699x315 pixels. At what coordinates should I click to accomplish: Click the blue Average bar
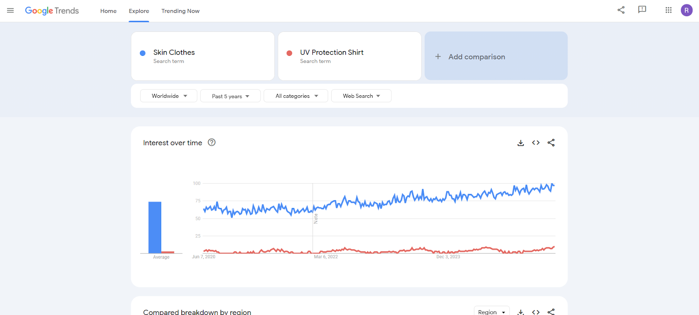tap(155, 227)
